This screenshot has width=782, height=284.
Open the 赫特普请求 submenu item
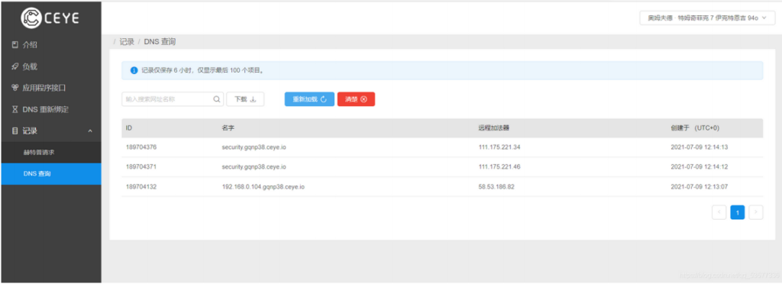[x=51, y=153]
